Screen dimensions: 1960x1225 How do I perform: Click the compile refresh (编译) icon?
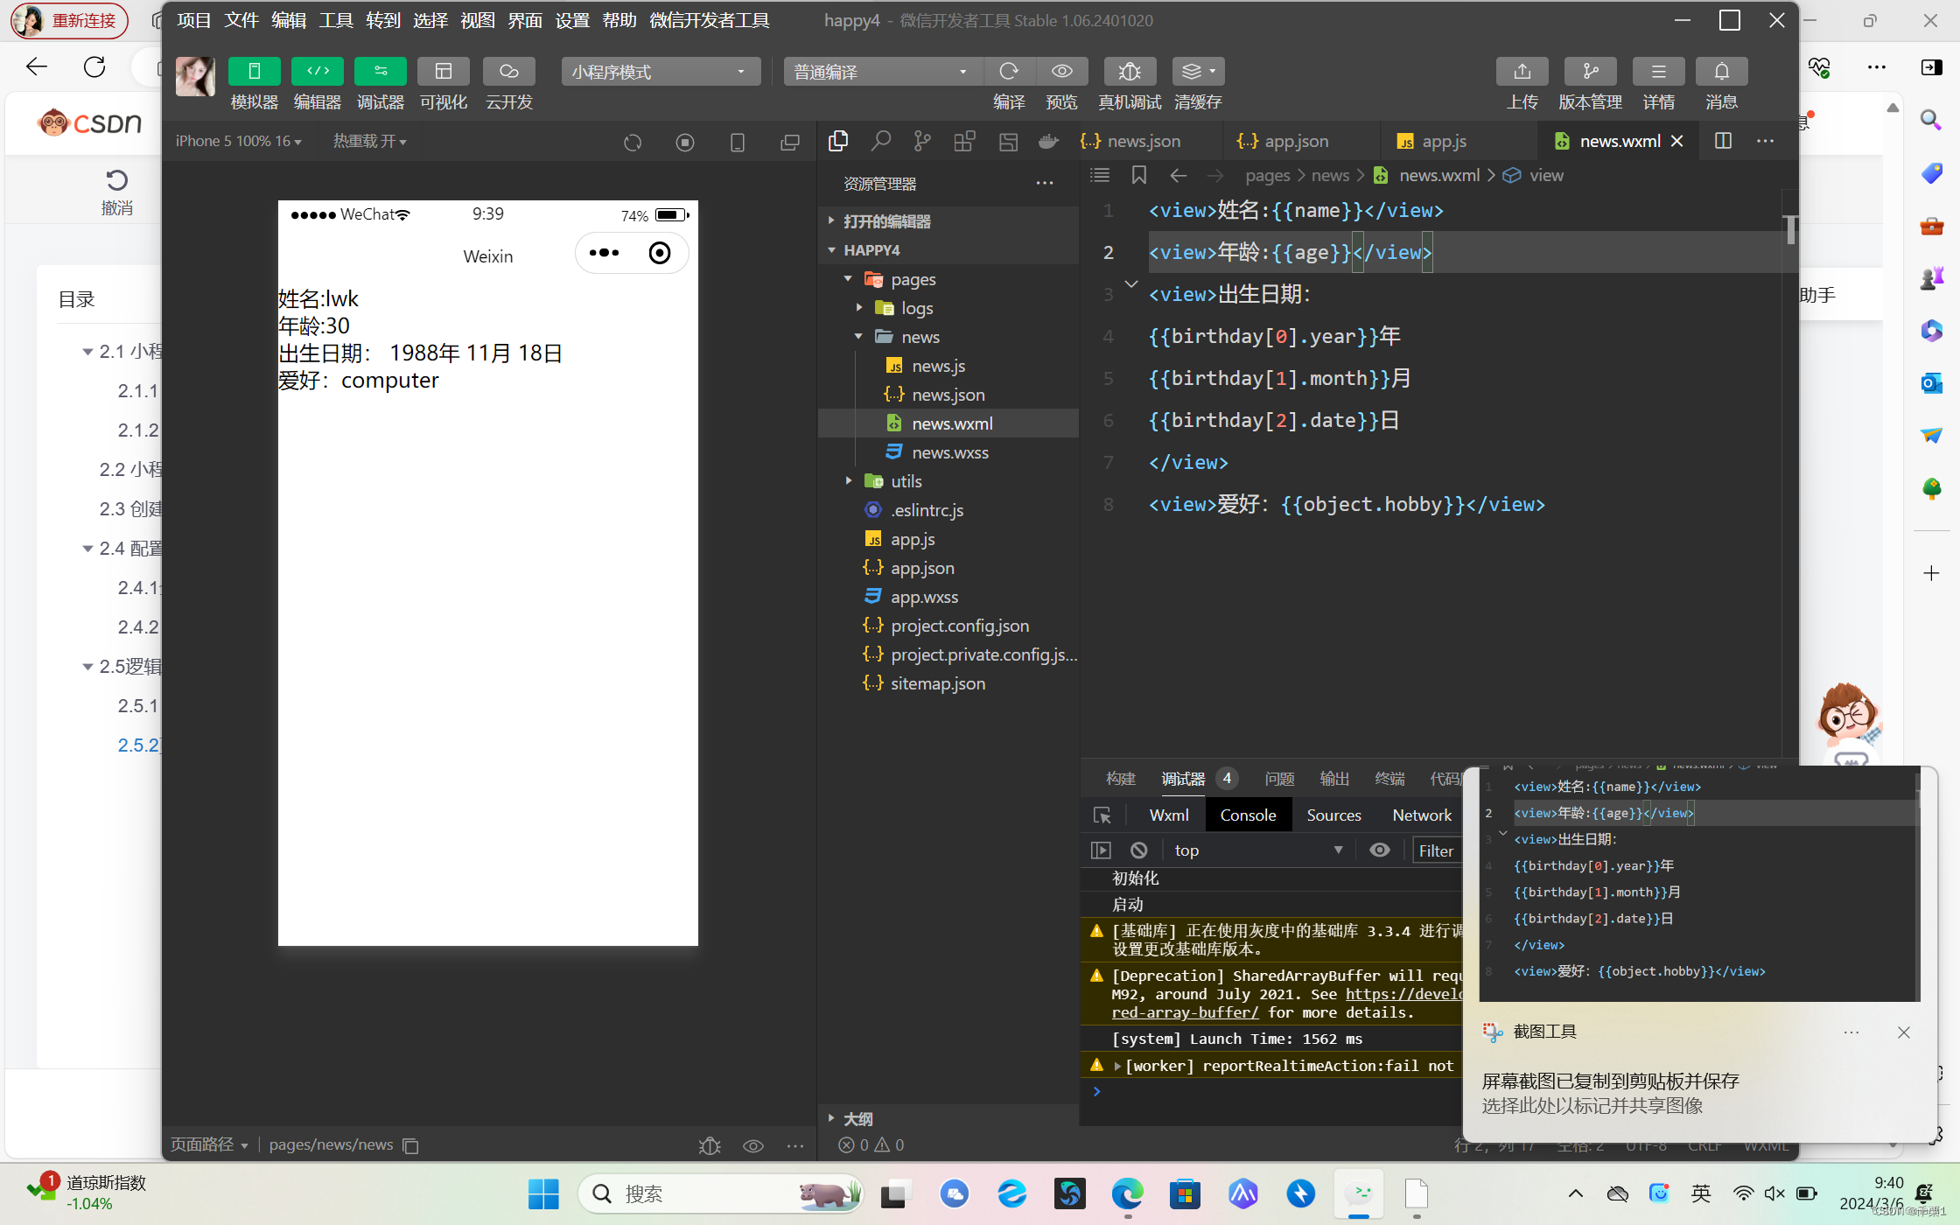[1009, 72]
